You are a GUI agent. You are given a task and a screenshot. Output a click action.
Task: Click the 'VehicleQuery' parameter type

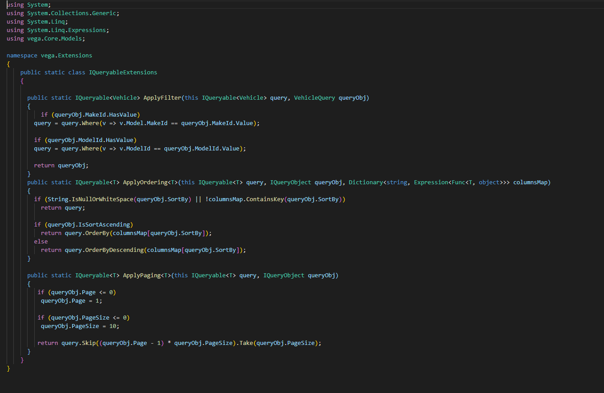coord(314,97)
